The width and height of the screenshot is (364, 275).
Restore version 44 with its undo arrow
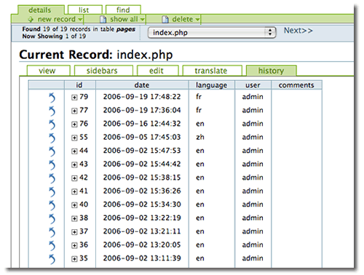[x=52, y=151]
